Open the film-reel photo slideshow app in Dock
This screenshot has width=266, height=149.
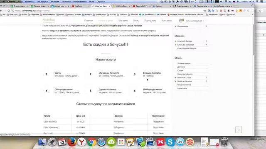click(x=150, y=142)
